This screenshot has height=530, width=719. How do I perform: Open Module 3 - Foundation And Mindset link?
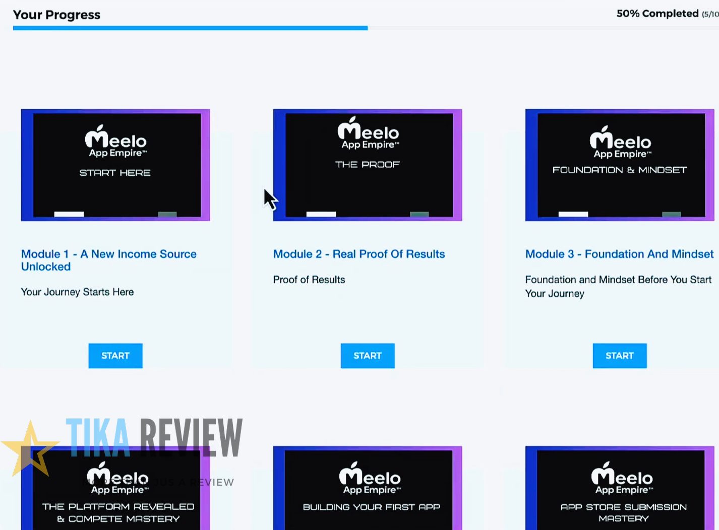620,254
